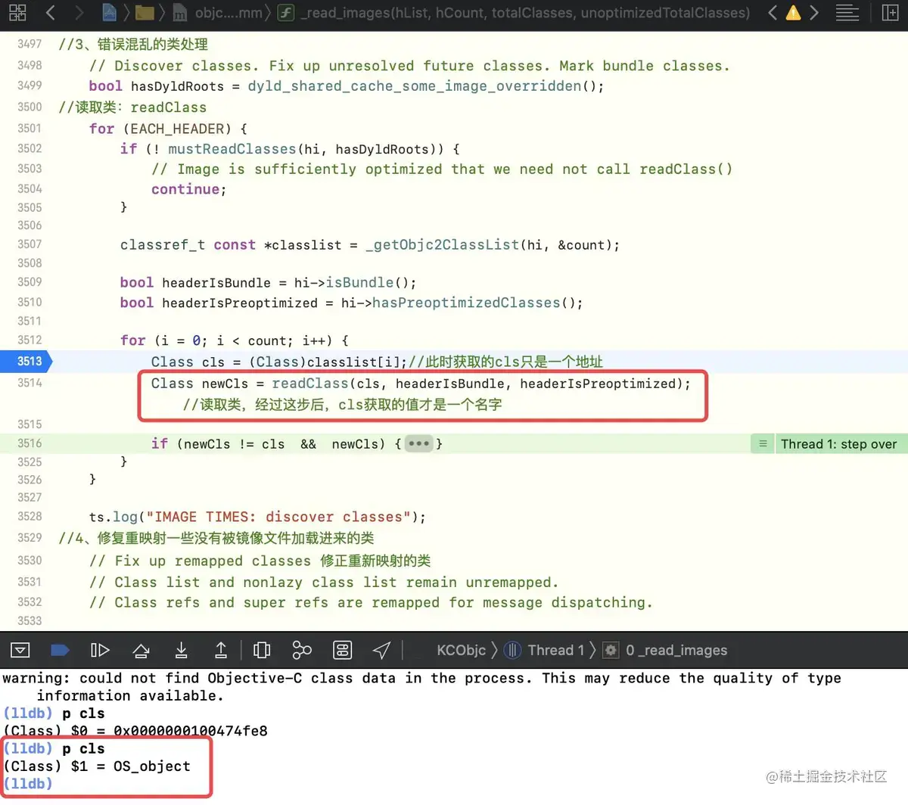908x805 pixels.
Task: Select Thread 1 in debug bar
Action: pyautogui.click(x=545, y=650)
